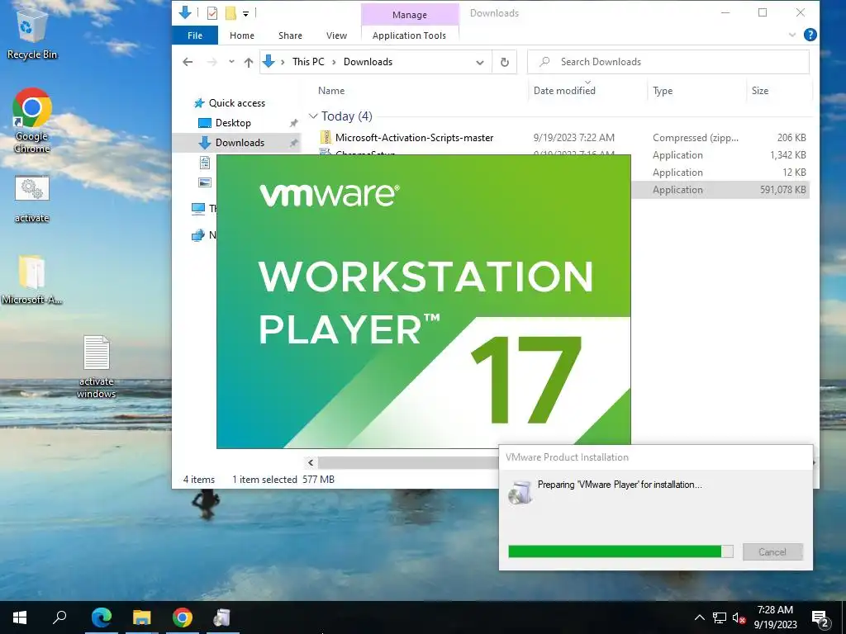Screen dimensions: 846x634
Task: Click the 12 KB size cell
Action: coord(794,173)
